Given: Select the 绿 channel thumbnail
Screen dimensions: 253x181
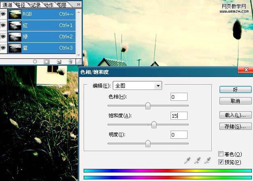Looking at the screenshot, I should point(15,37).
